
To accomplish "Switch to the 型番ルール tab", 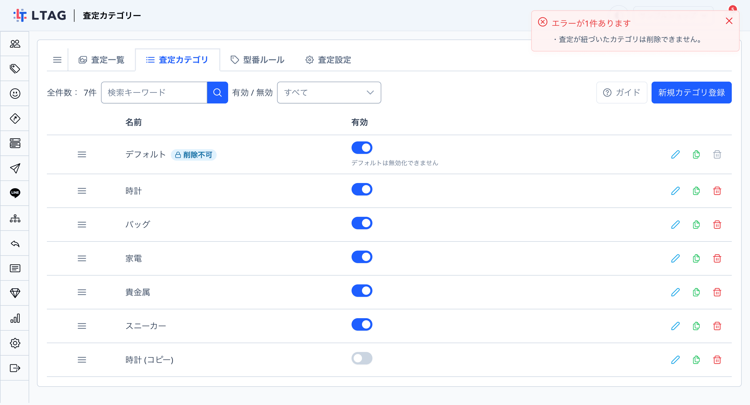I will pos(257,60).
